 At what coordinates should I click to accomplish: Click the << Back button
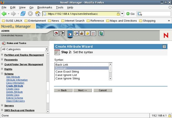tap(63, 90)
